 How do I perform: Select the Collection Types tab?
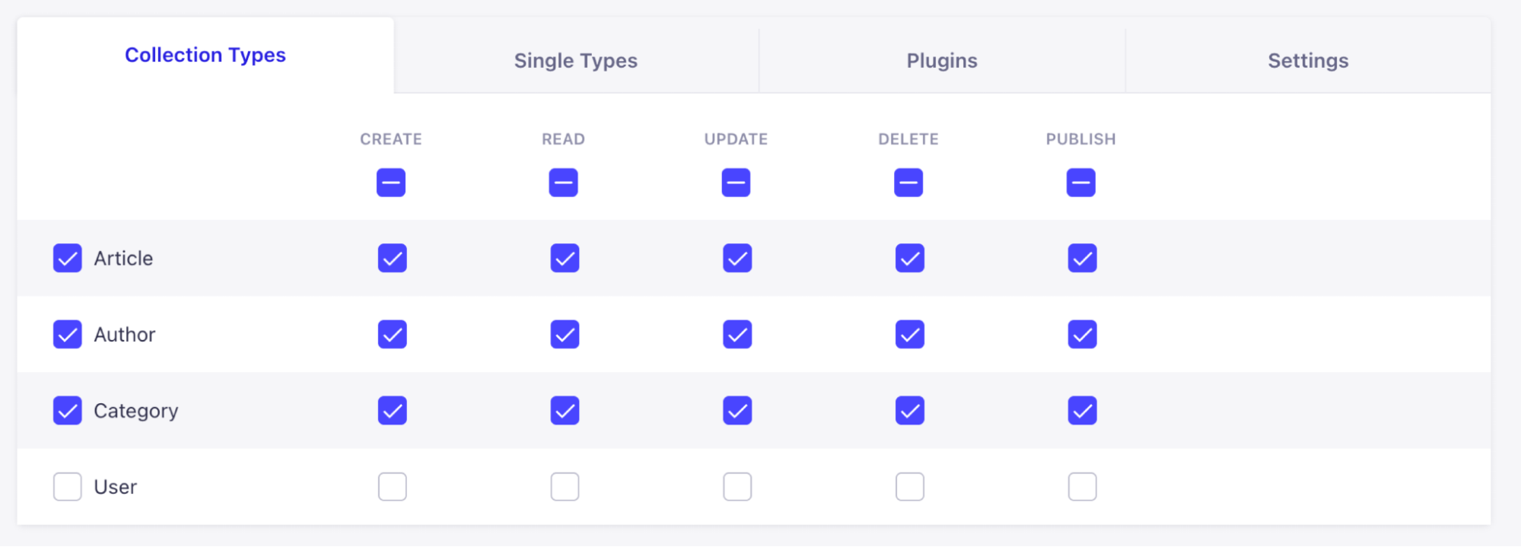(205, 56)
